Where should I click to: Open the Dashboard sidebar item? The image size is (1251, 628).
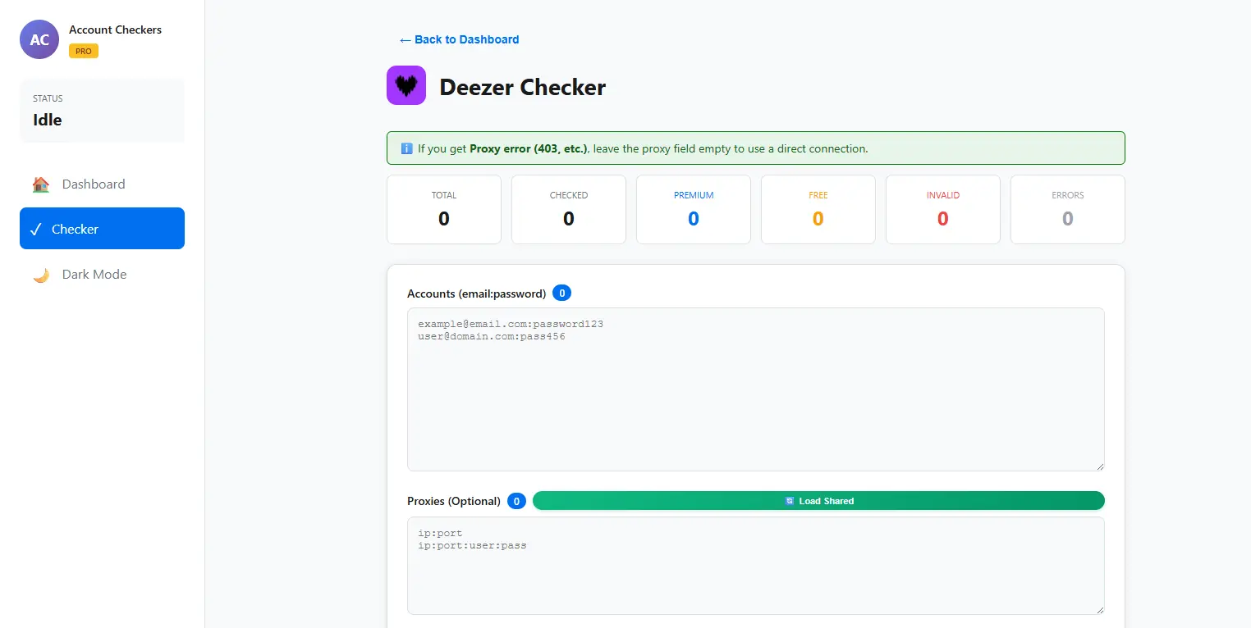click(x=102, y=184)
